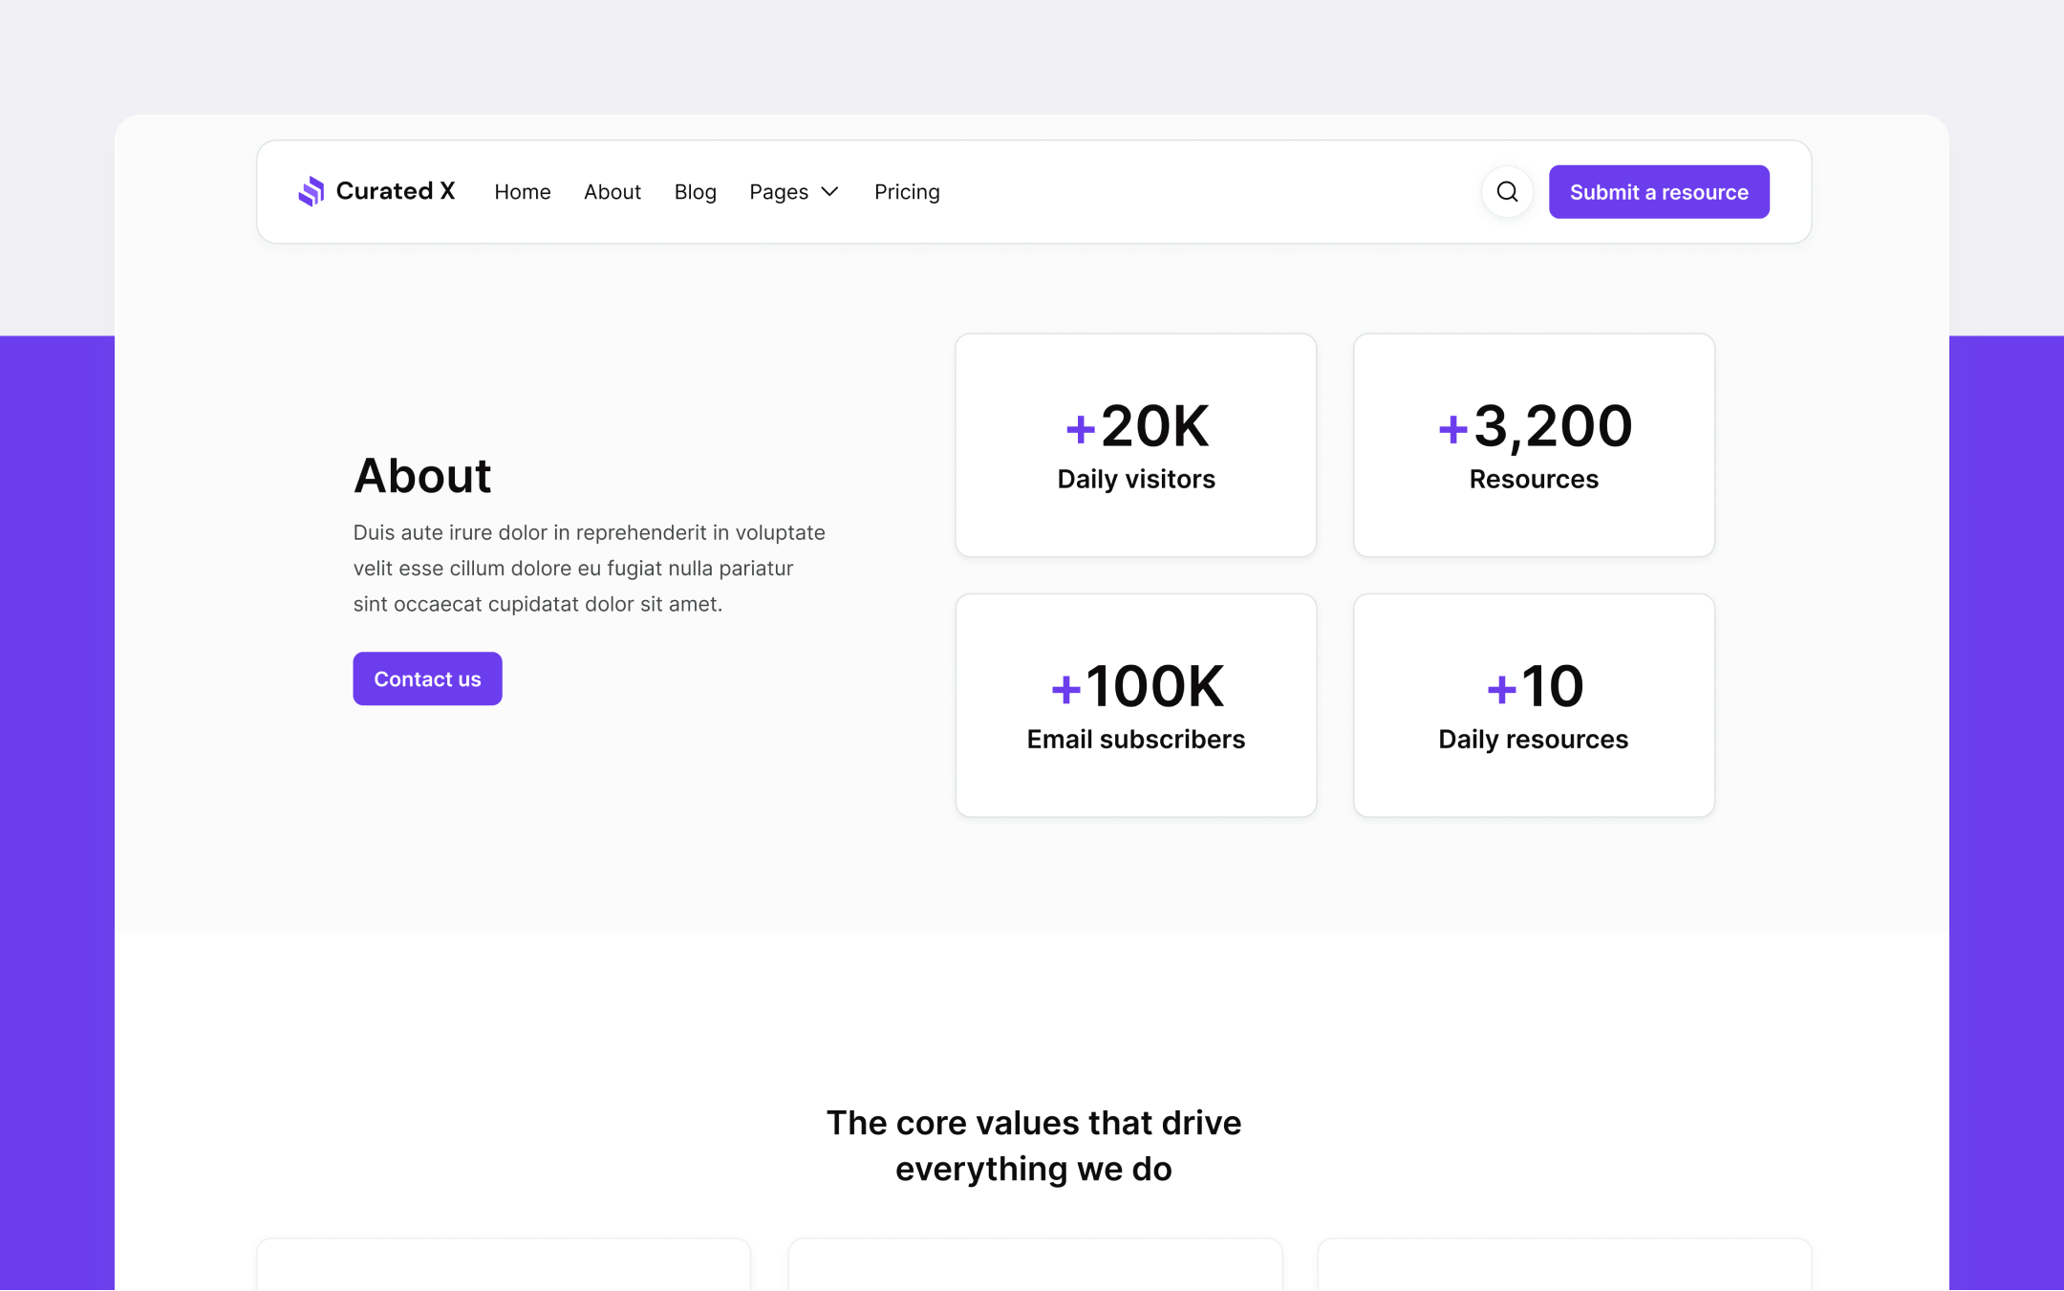Click the Curated X logo icon

pyautogui.click(x=312, y=191)
